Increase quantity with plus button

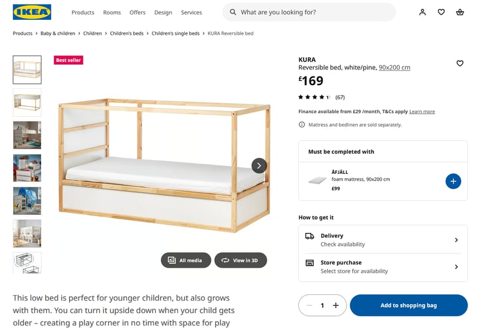[335, 306]
